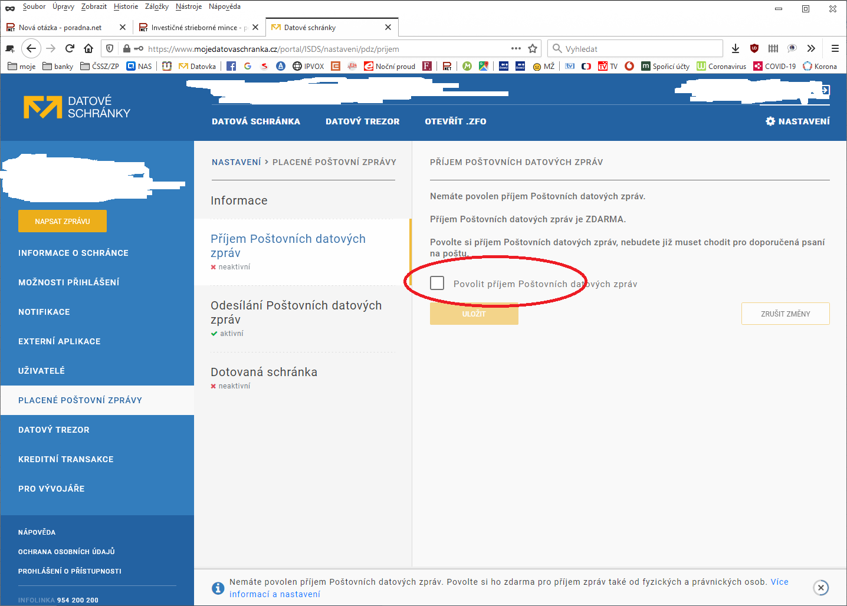847x606 pixels.
Task: Dismiss the bottom notification banner
Action: 820,588
